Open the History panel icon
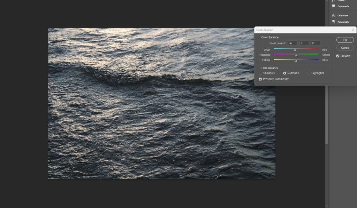The height and width of the screenshot is (208, 357). point(334,1)
